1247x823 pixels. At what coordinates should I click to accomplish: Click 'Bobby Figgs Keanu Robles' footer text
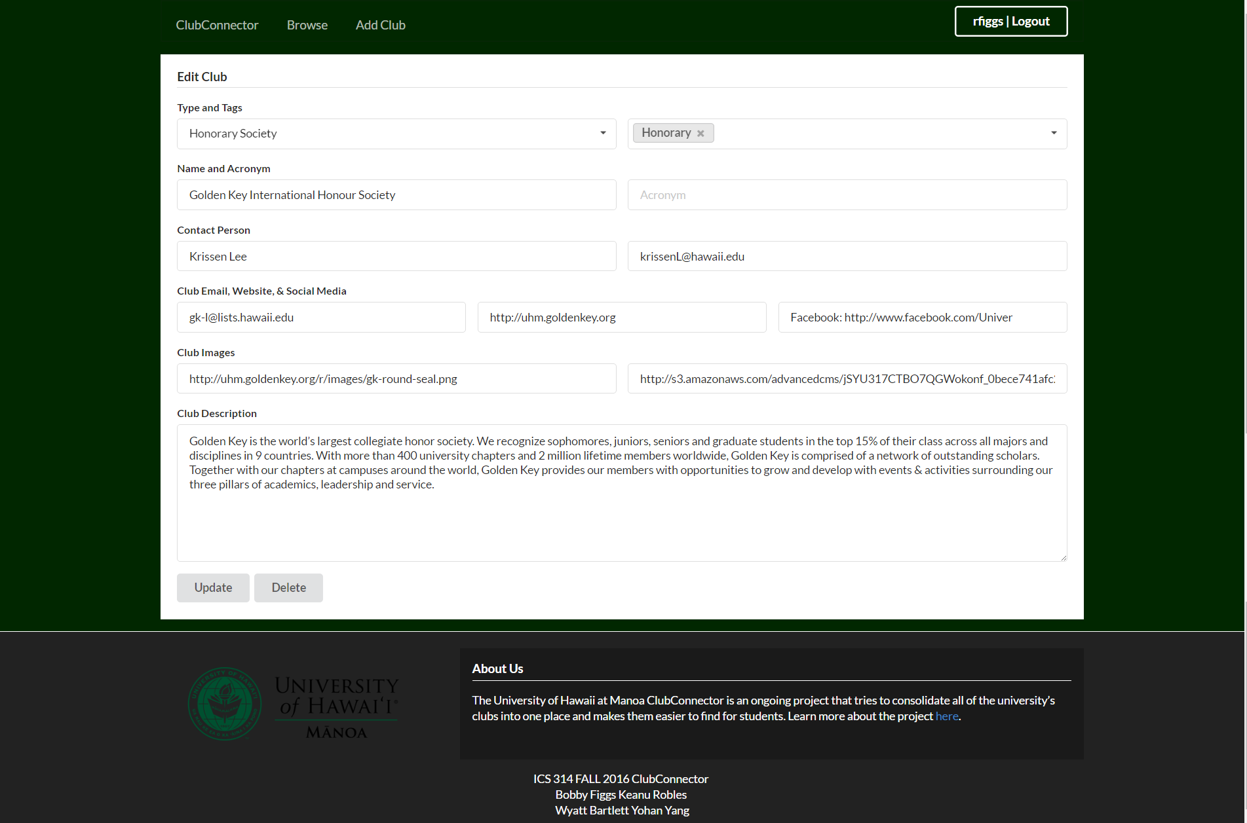[621, 795]
